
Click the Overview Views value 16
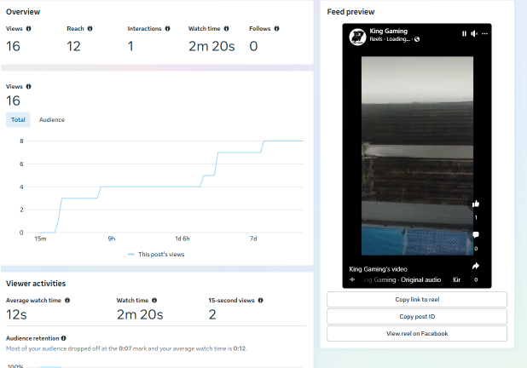click(x=13, y=46)
